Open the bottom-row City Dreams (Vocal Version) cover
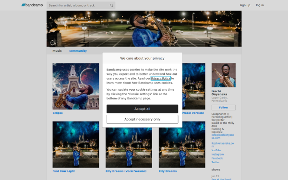 (x=129, y=147)
